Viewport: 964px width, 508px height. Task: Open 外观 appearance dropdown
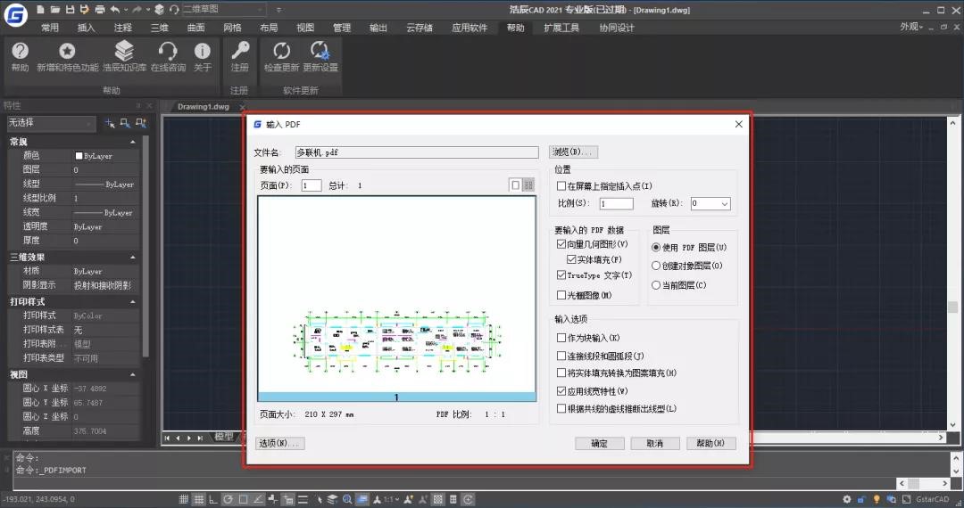[911, 27]
